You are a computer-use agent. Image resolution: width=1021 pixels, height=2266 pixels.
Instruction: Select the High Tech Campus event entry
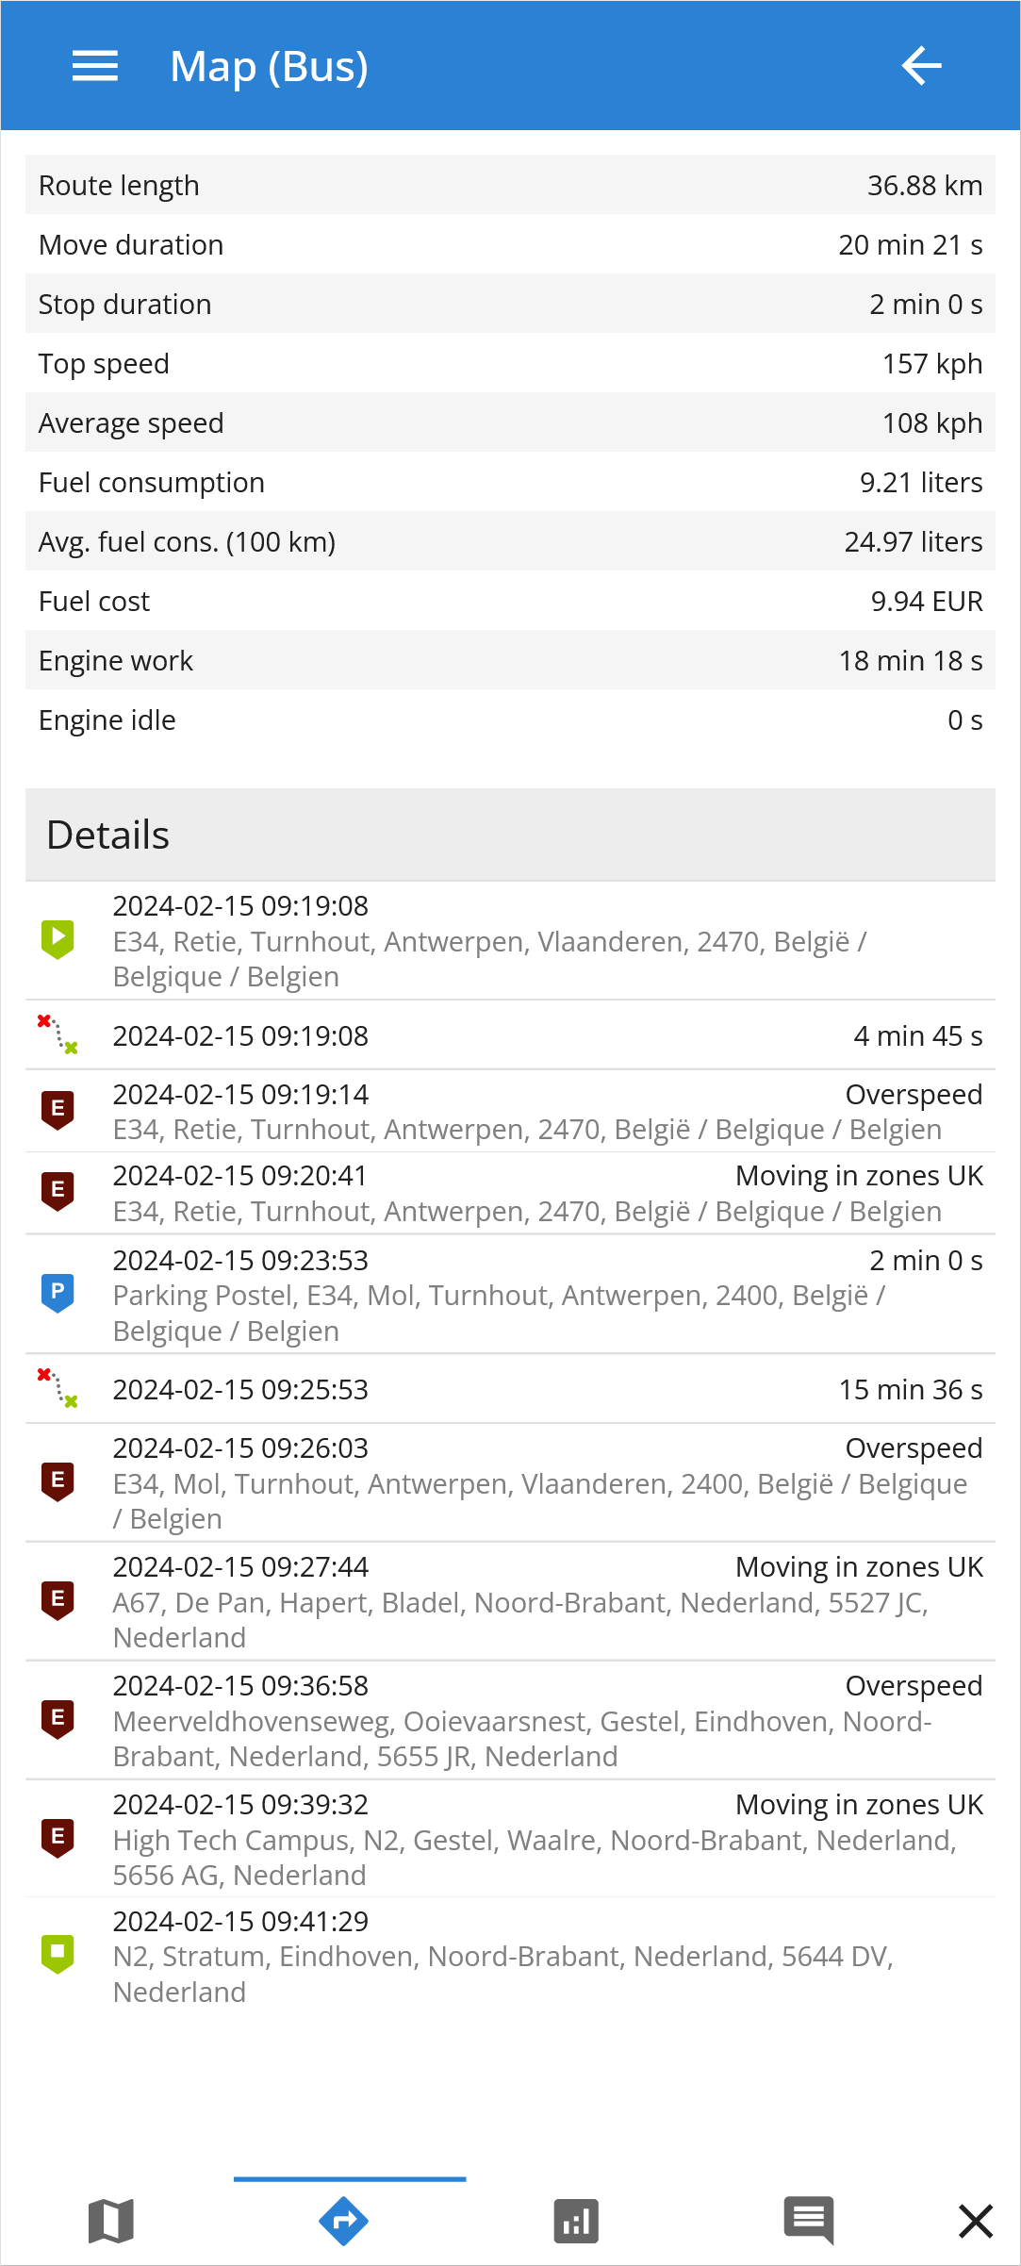509,1839
